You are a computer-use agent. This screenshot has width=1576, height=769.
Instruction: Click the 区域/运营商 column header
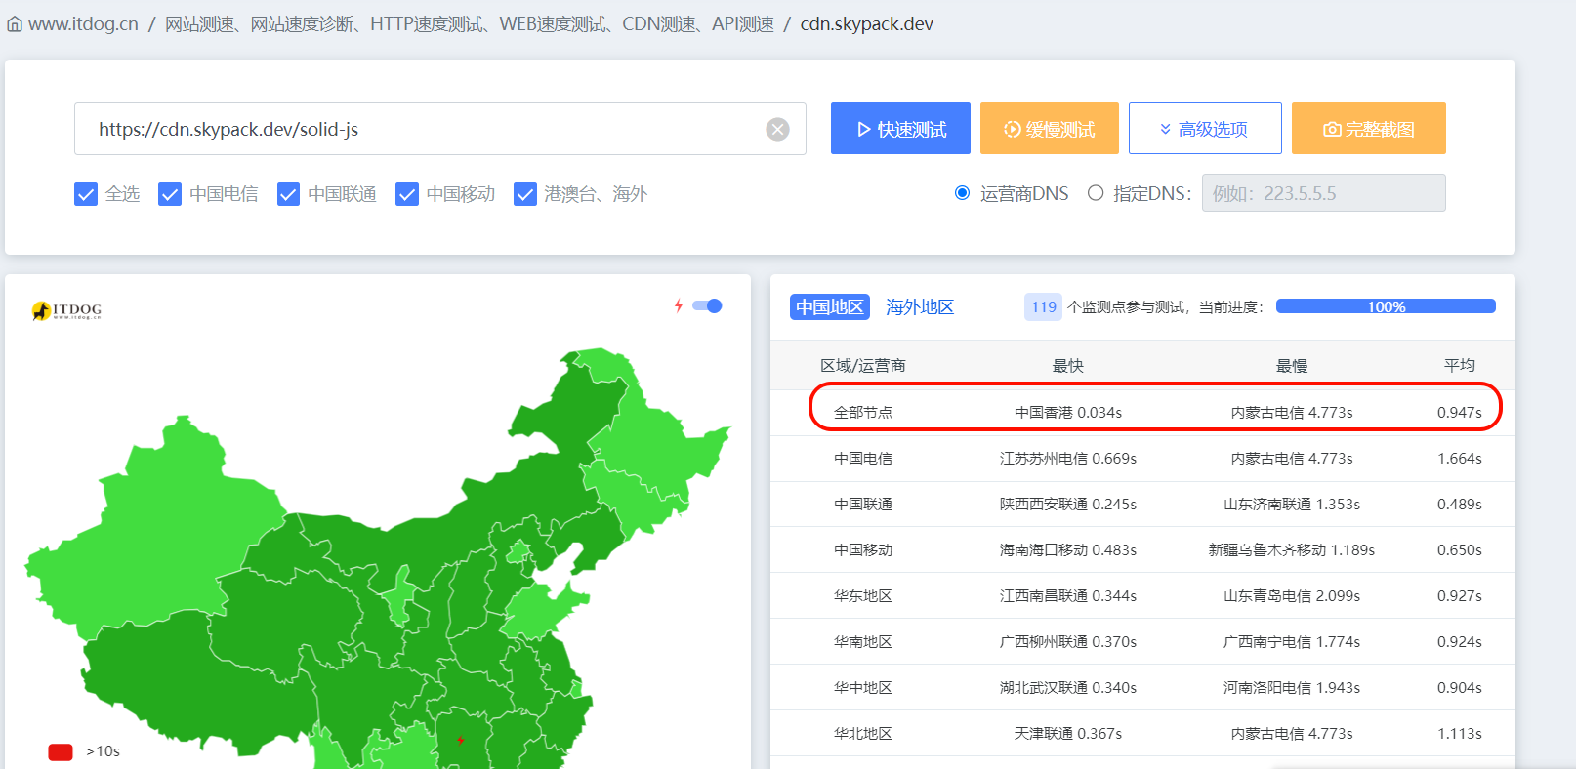[x=863, y=365]
